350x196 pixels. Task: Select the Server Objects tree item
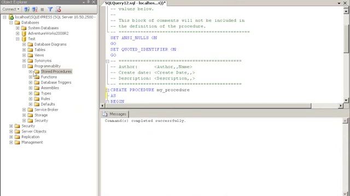click(x=34, y=131)
